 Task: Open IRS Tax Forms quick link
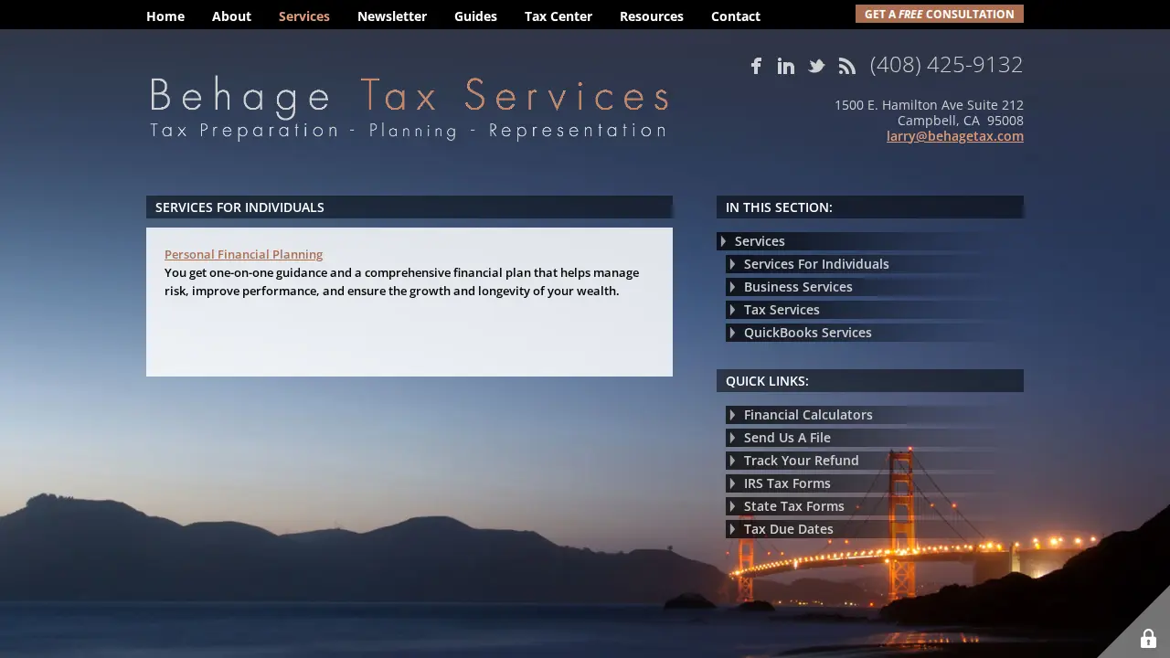(875, 483)
